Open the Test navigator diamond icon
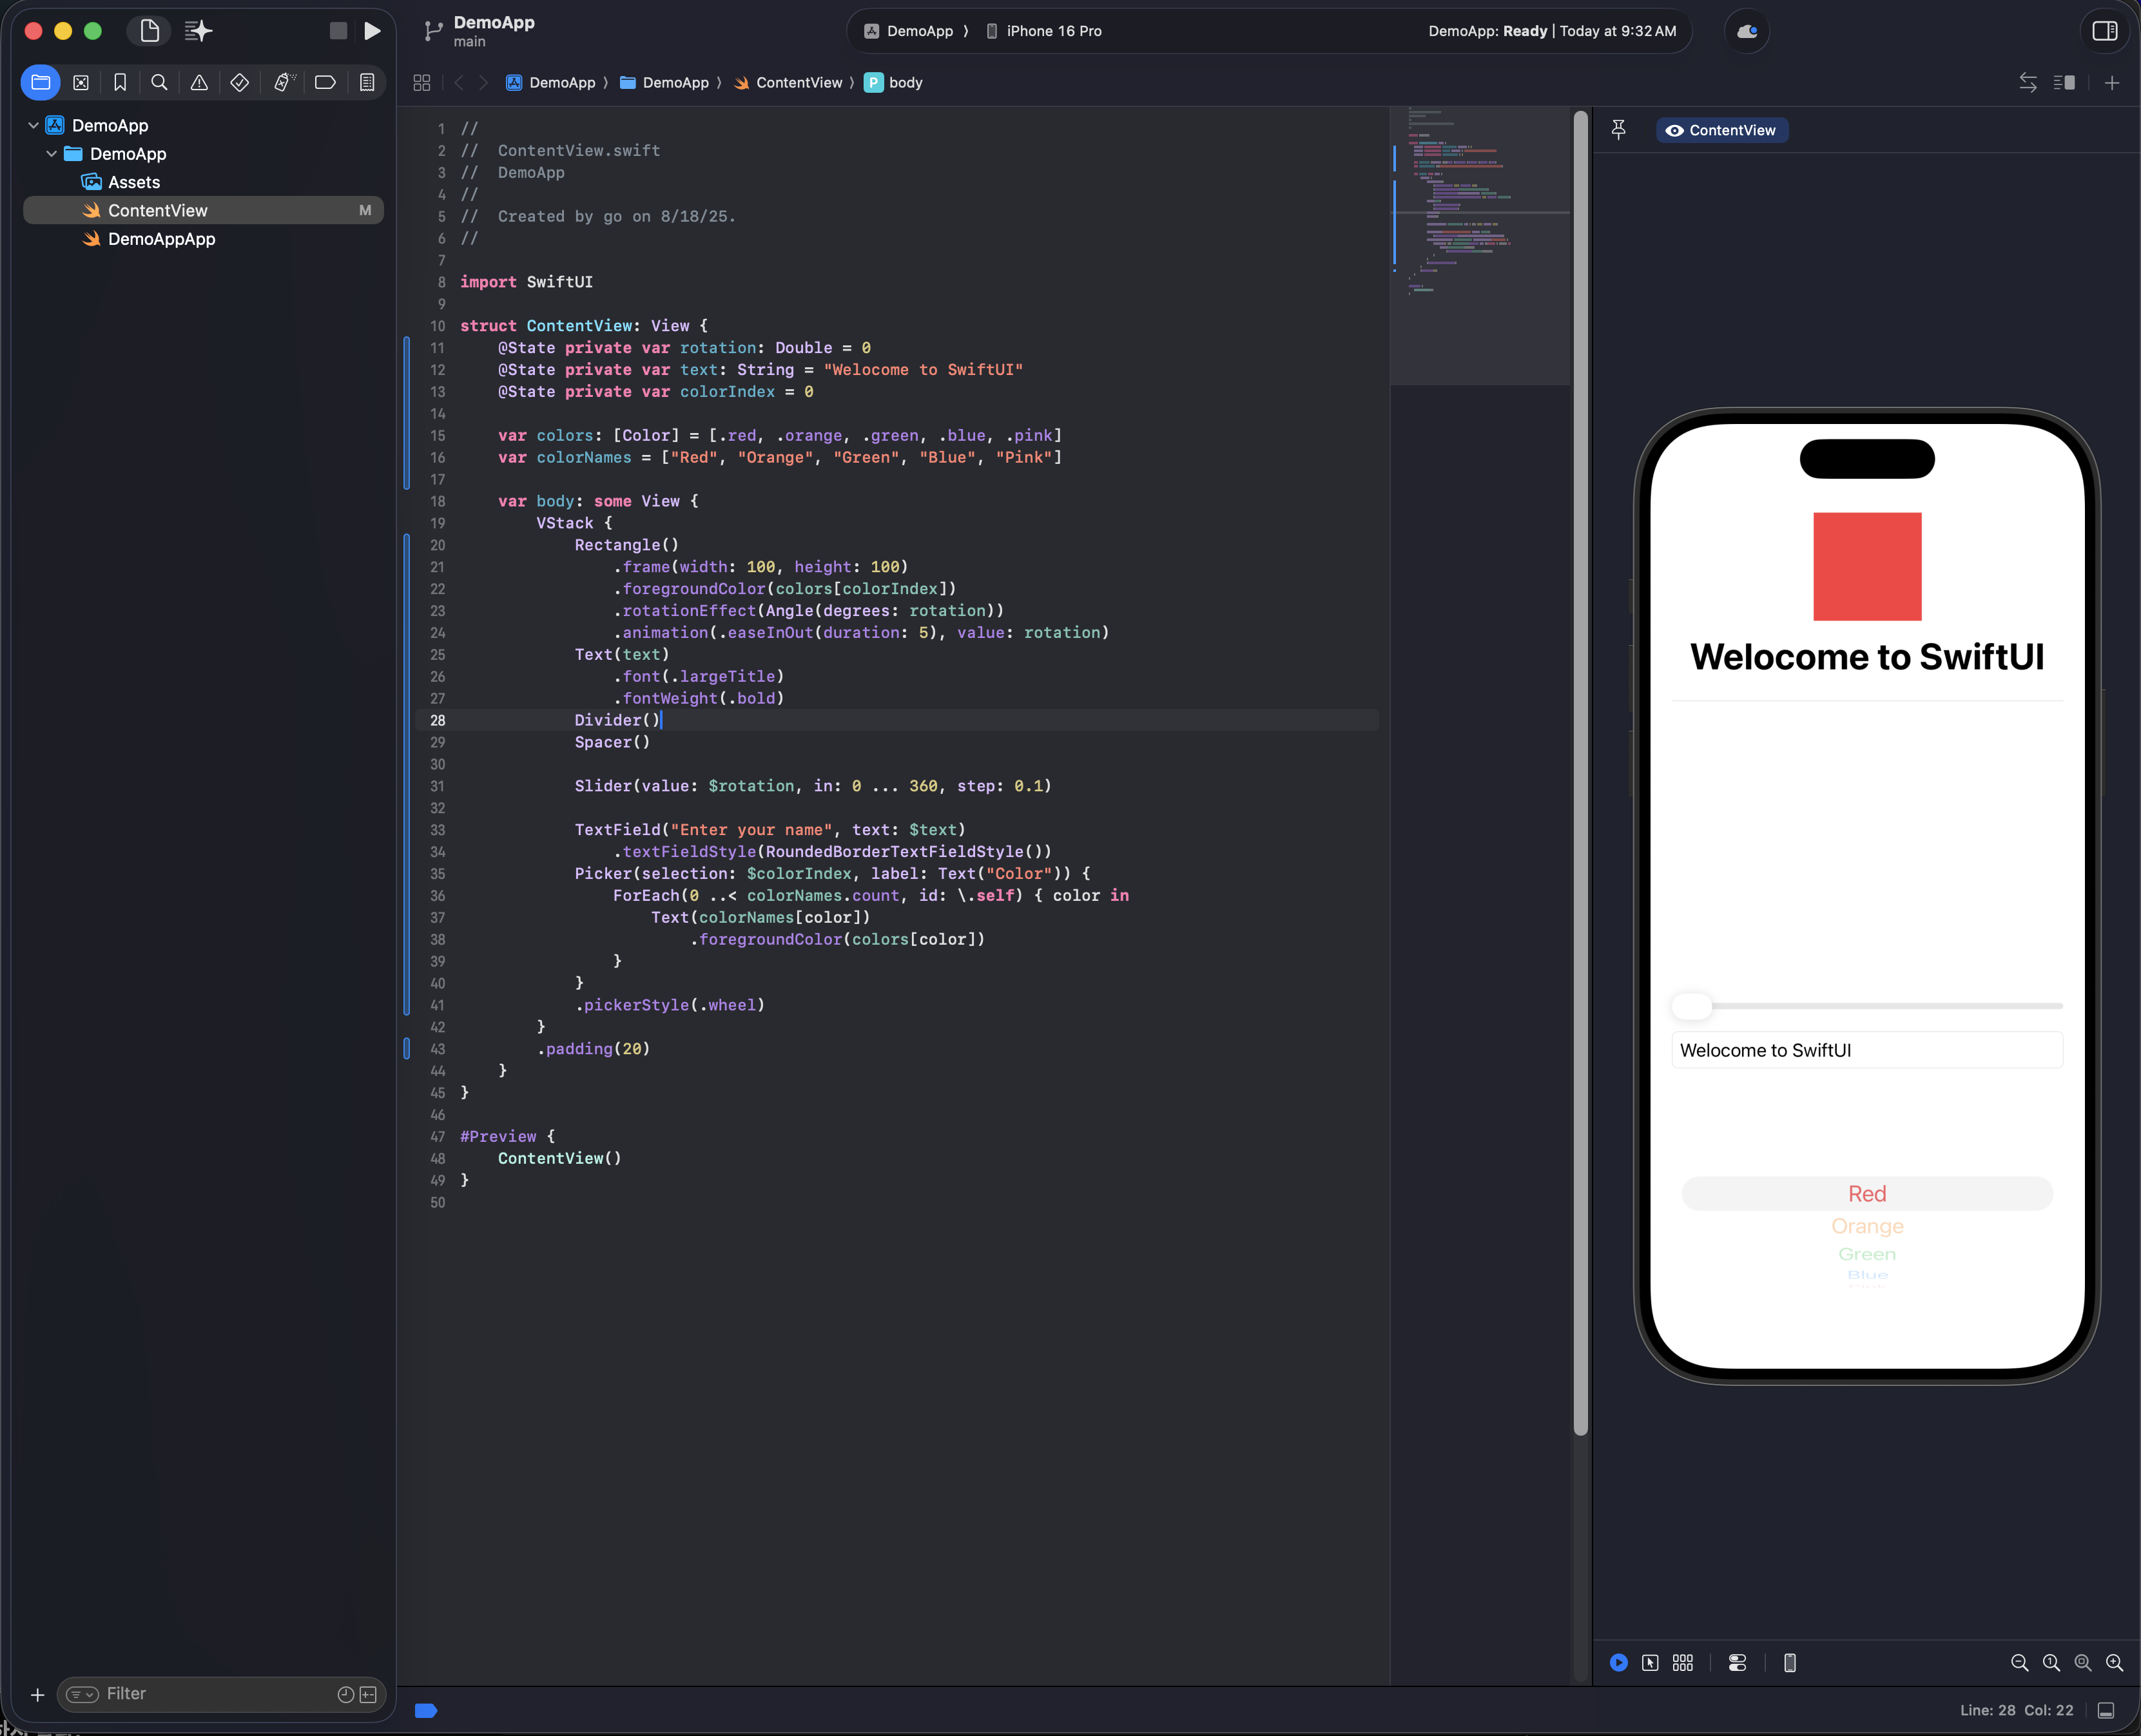 (x=240, y=83)
